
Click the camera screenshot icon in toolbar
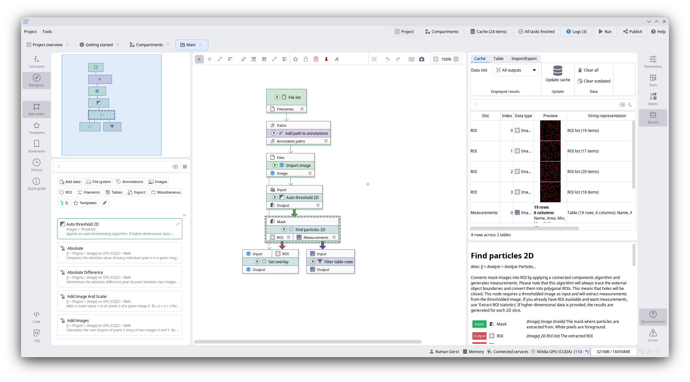[422, 59]
